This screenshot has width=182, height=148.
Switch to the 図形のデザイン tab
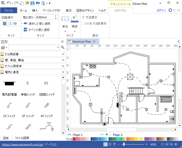click(x=85, y=11)
